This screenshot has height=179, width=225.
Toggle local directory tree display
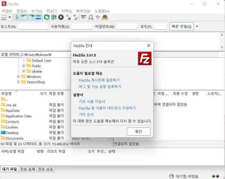click(24, 17)
